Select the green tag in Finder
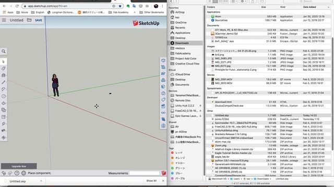Viewport: 334px width, 187px height. pos(178,168)
